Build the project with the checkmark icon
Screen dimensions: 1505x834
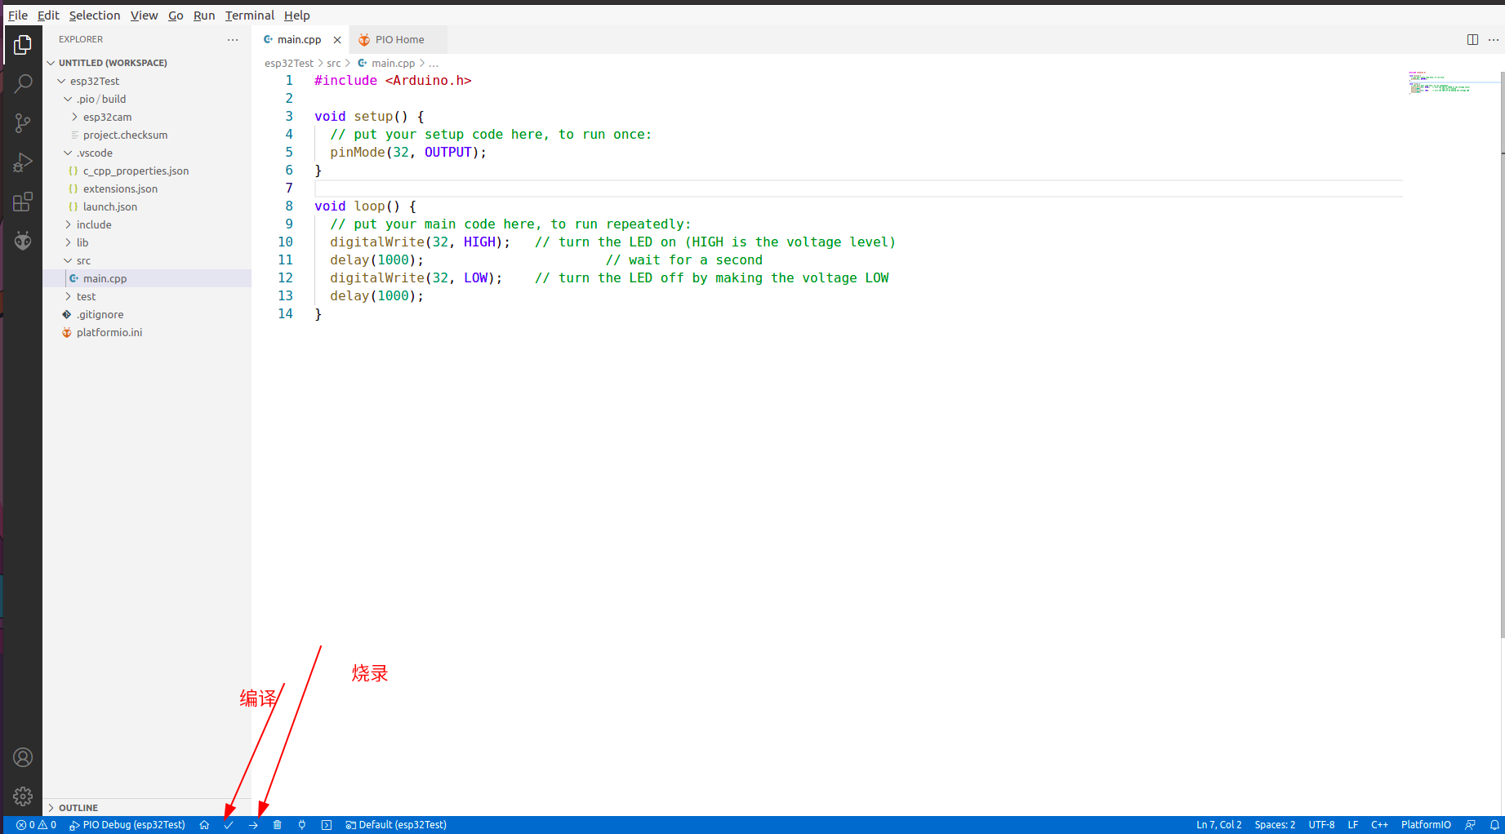coord(229,824)
